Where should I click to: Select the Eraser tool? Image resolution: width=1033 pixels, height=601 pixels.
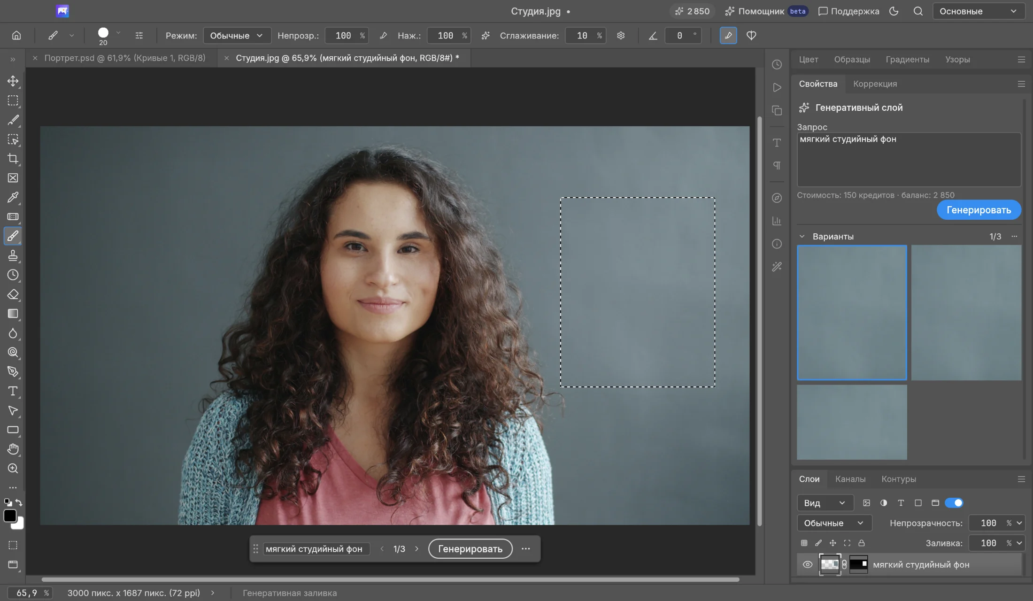13,294
